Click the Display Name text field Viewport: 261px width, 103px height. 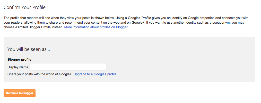[68, 67]
